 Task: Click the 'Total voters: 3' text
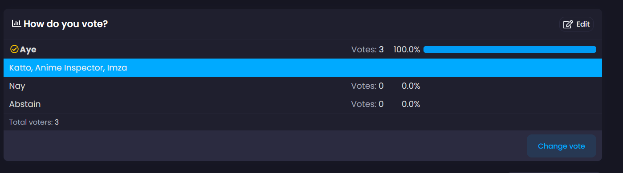34,122
